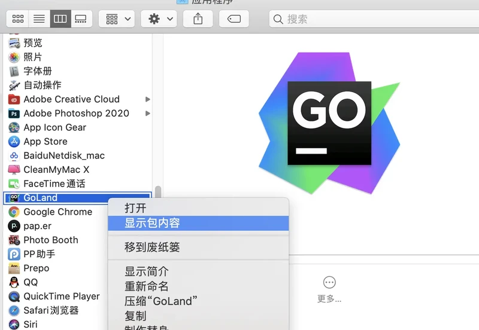This screenshot has width=479, height=330.
Task: Click the Share toolbar button
Action: 198,19
